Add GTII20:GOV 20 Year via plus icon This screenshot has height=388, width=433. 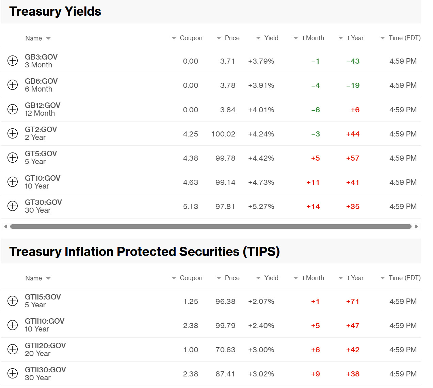(13, 349)
